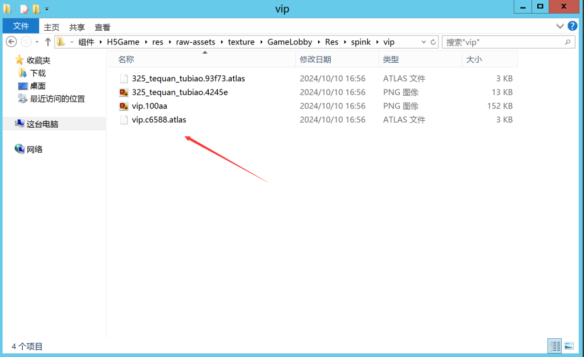Viewport: 584px width, 357px height.
Task: Click the search "vip" input field
Action: 502,42
